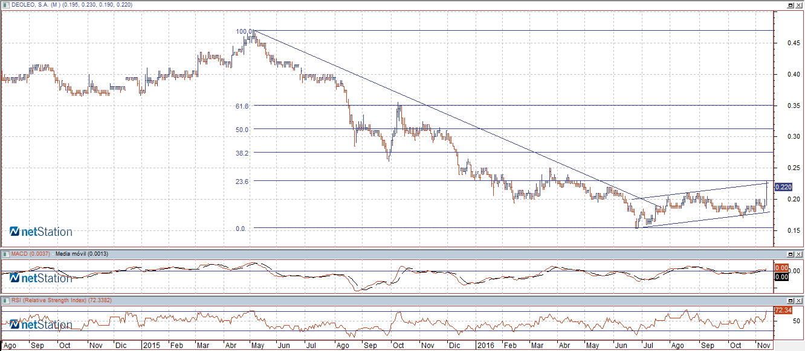Click the DEOLEO chart panel icon
805x351 pixels.
[6, 4]
